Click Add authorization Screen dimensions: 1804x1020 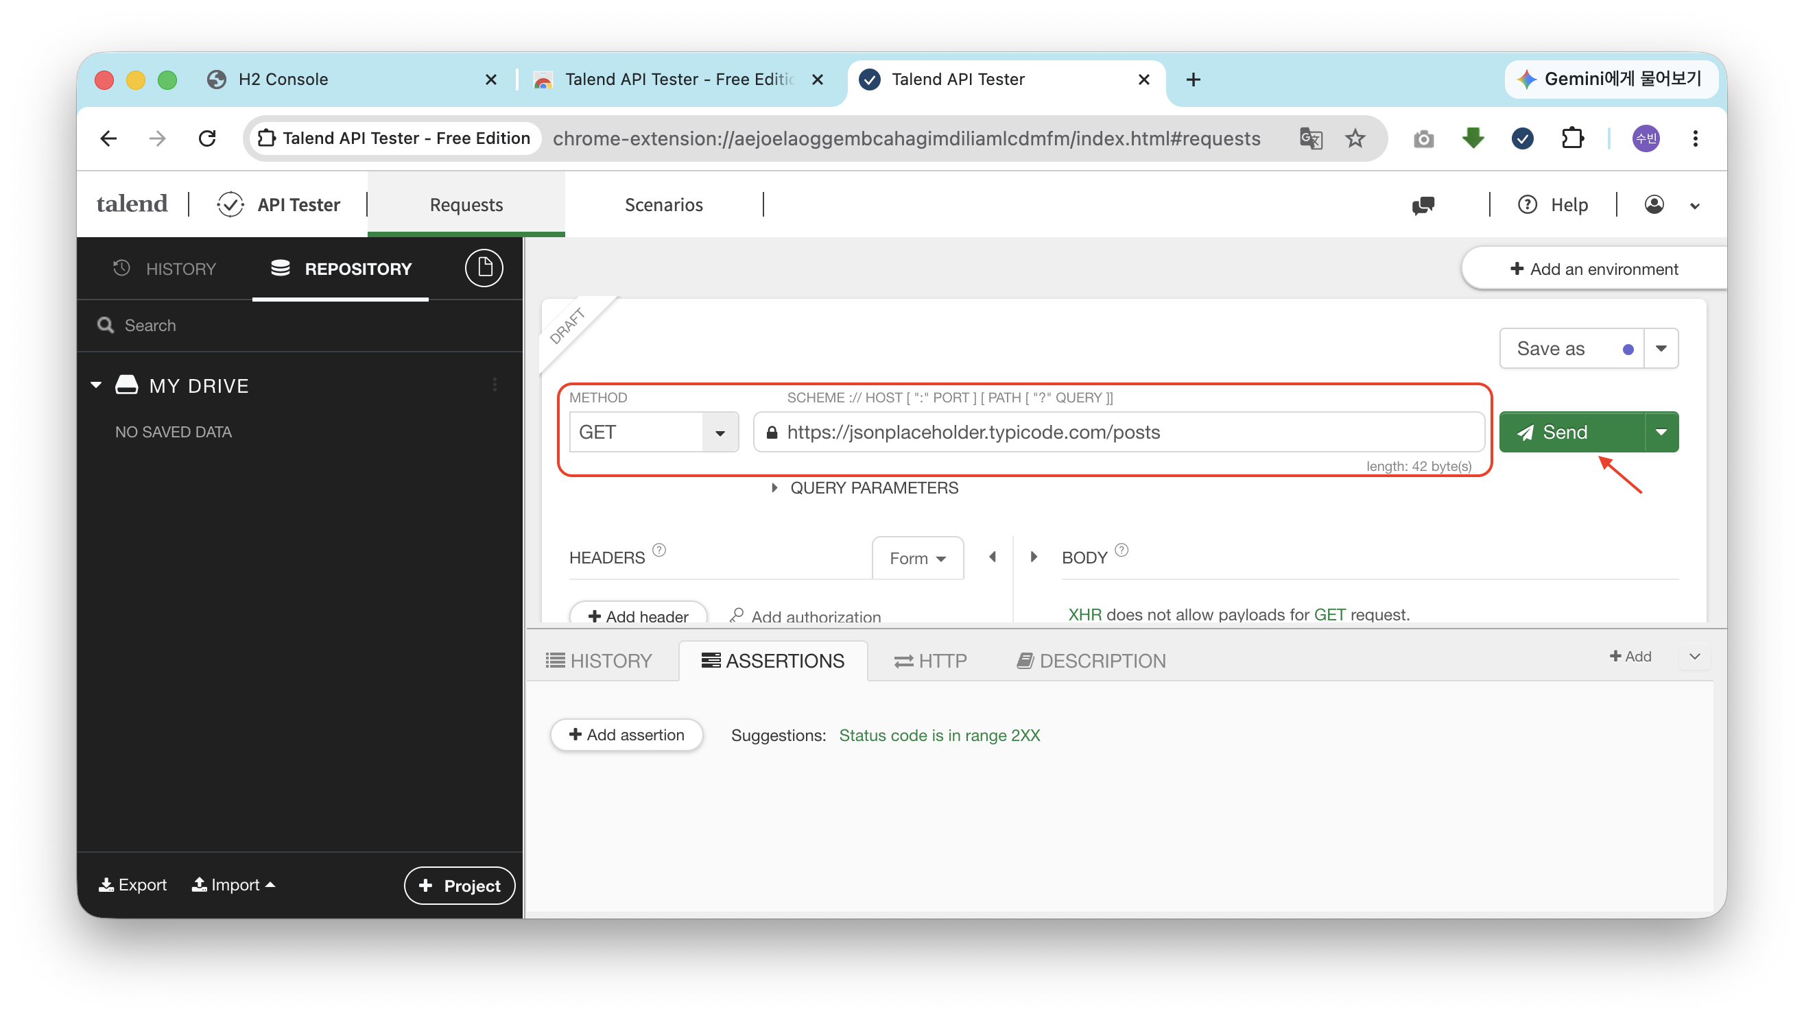[x=805, y=616]
